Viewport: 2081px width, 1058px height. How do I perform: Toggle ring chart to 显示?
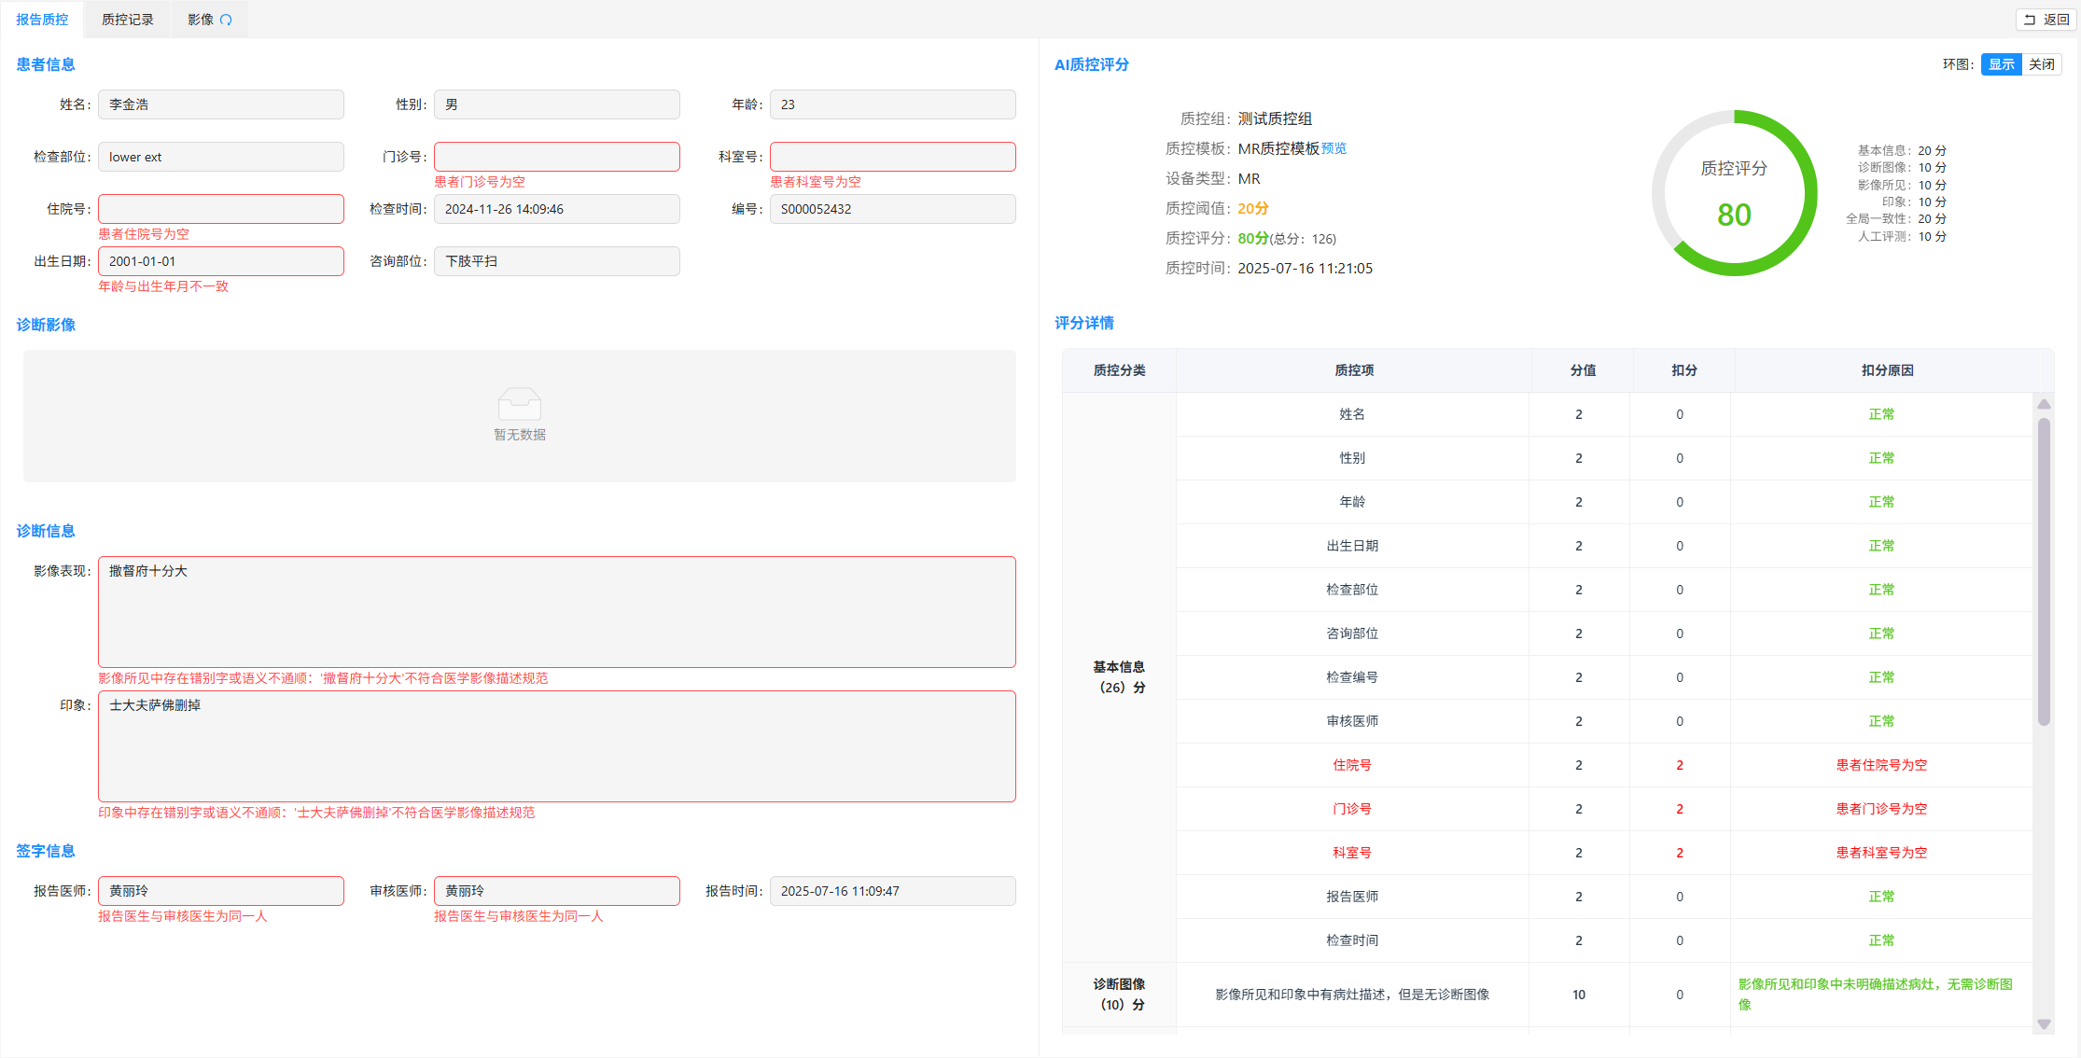[x=2001, y=64]
